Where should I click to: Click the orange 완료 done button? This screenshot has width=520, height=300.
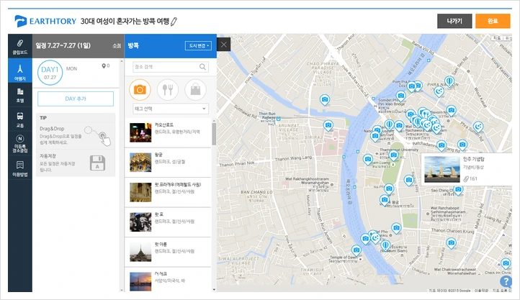(493, 21)
